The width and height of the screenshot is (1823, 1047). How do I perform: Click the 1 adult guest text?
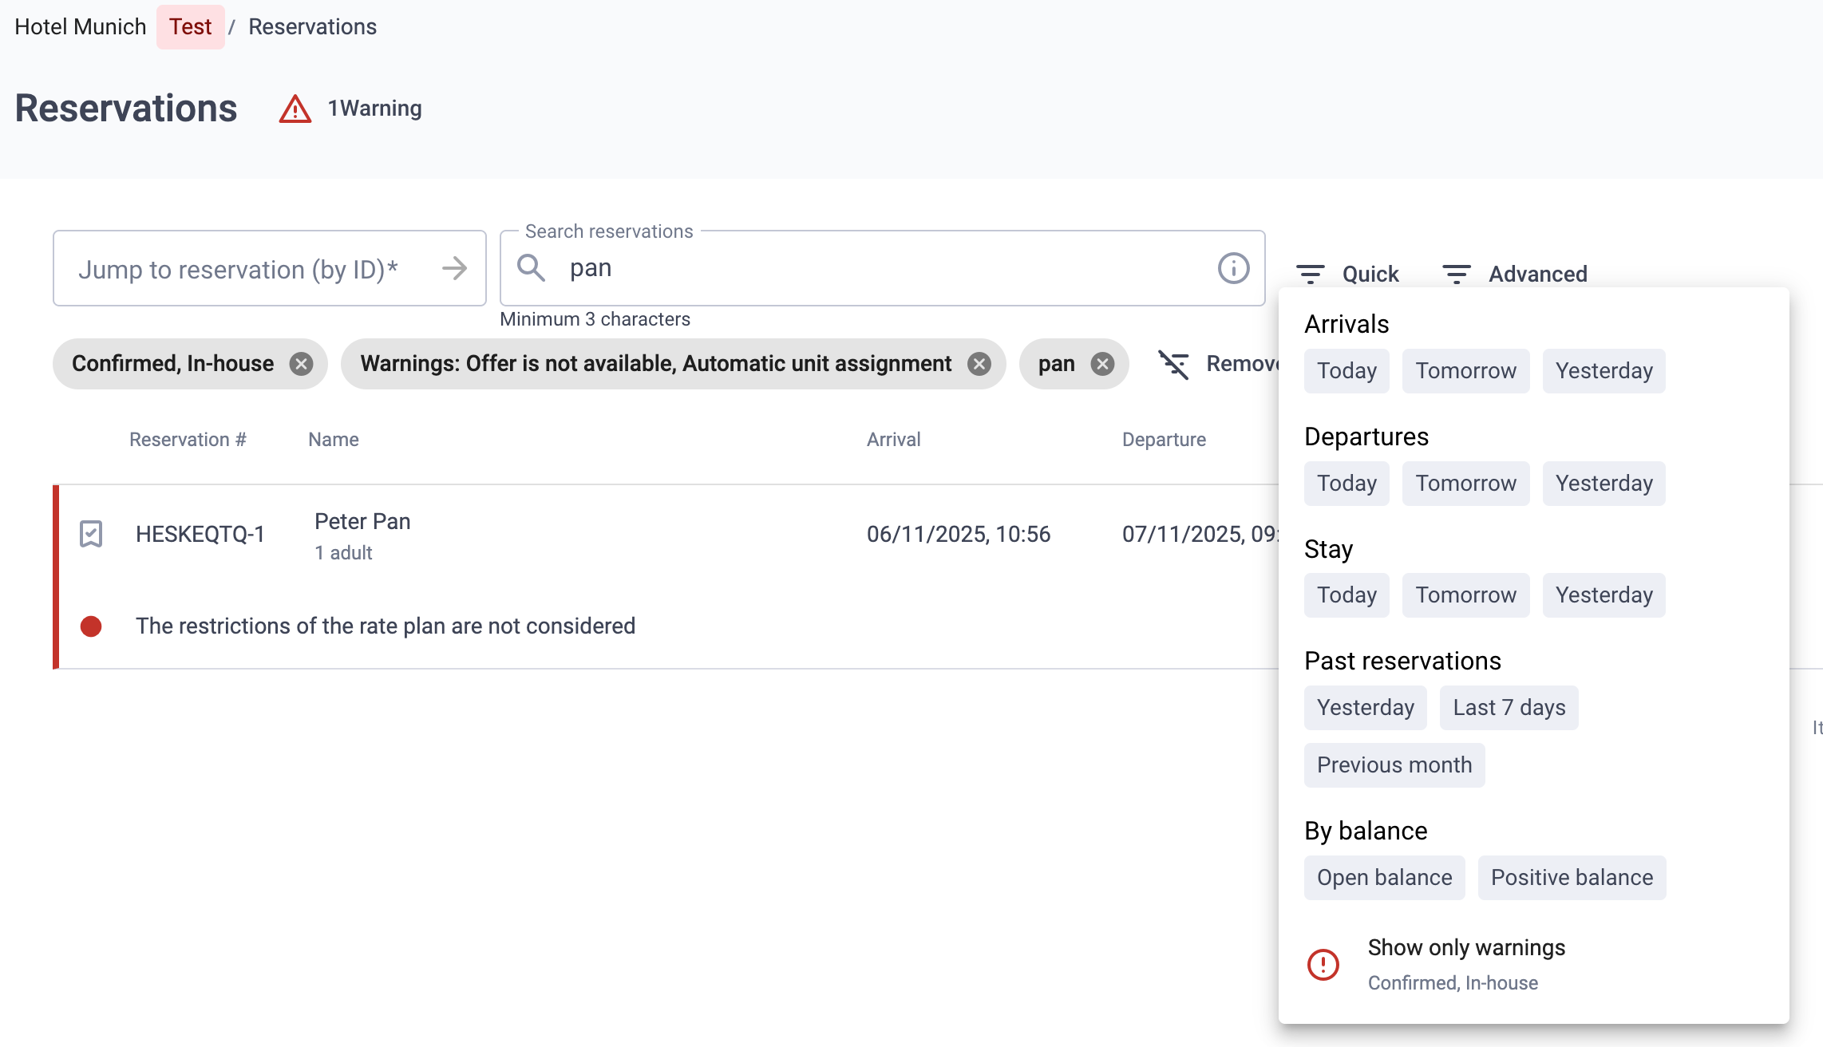343,553
